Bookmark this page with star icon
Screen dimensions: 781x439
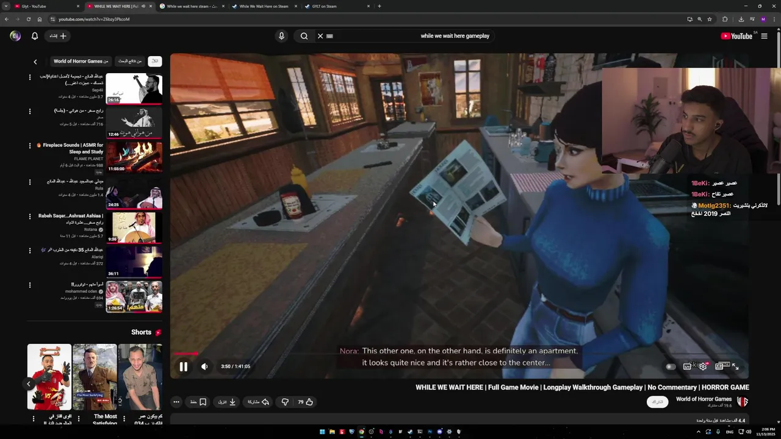(710, 19)
